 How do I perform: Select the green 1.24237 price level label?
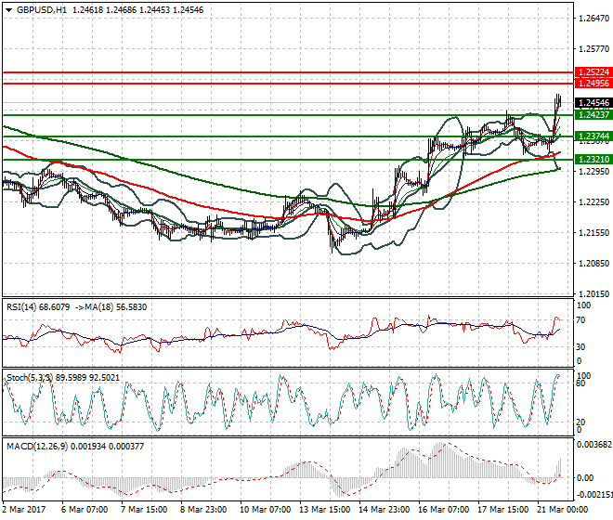pyautogui.click(x=593, y=114)
